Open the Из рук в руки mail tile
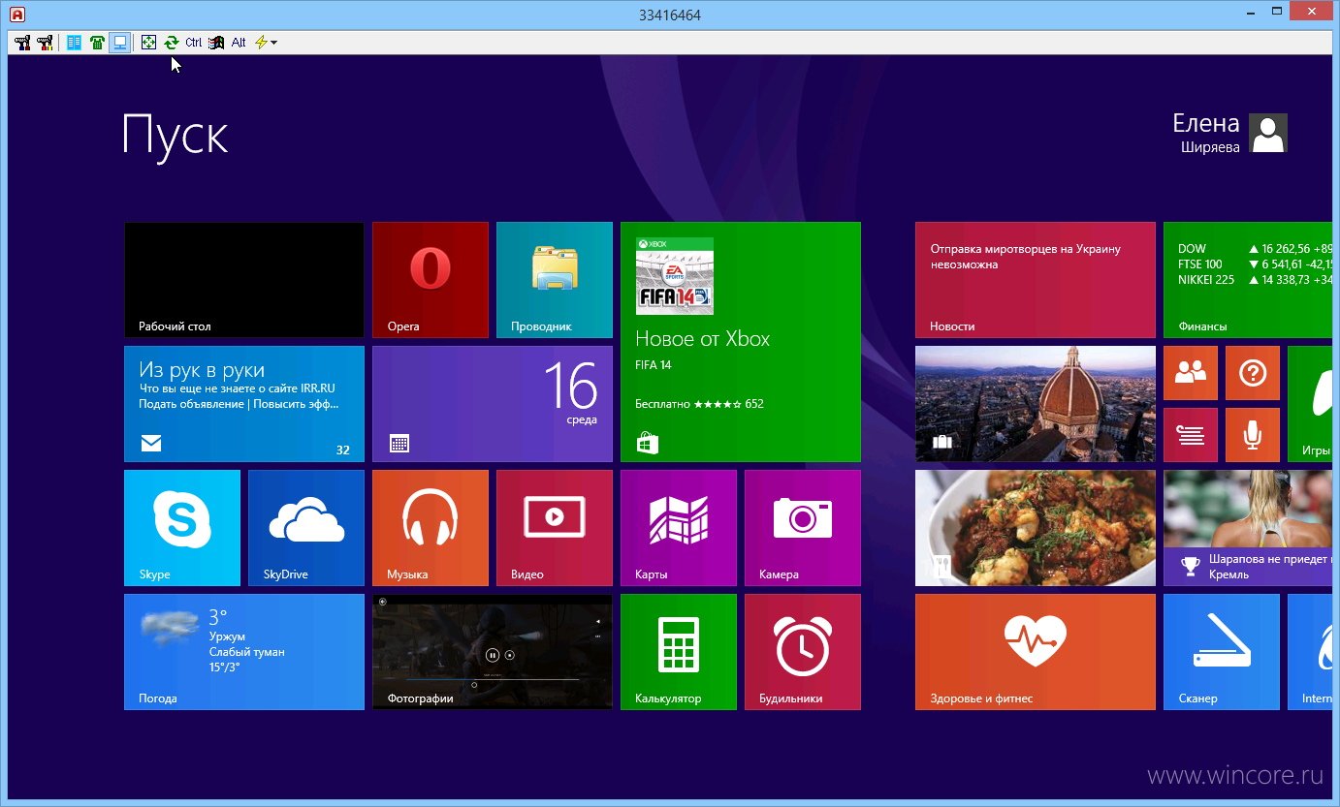The height and width of the screenshot is (807, 1340). pos(244,404)
